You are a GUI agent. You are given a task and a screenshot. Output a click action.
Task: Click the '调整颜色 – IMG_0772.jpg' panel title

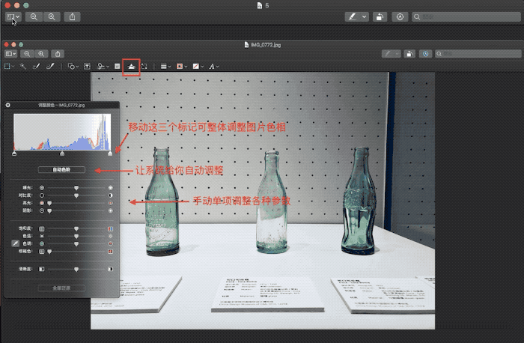tap(61, 105)
